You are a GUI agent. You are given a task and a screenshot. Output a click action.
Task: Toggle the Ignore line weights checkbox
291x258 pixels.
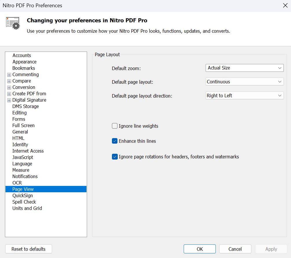click(x=115, y=126)
